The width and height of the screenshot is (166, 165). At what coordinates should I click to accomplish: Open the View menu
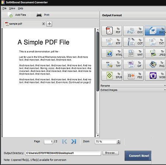click(x=12, y=8)
